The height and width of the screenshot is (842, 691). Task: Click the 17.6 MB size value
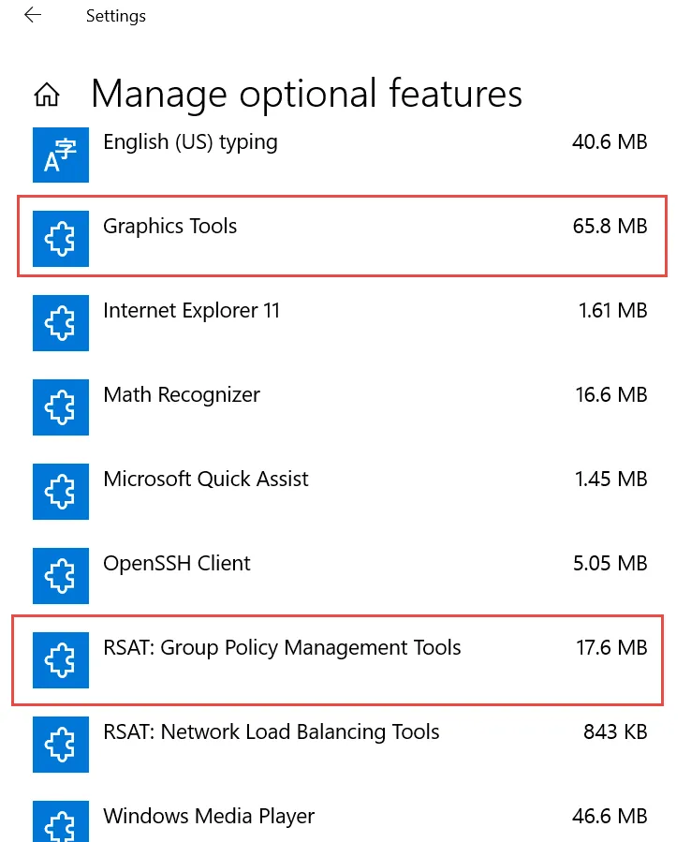[611, 647]
